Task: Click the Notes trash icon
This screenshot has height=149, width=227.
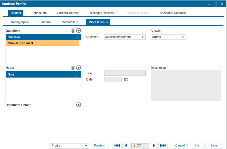Action: [73, 68]
